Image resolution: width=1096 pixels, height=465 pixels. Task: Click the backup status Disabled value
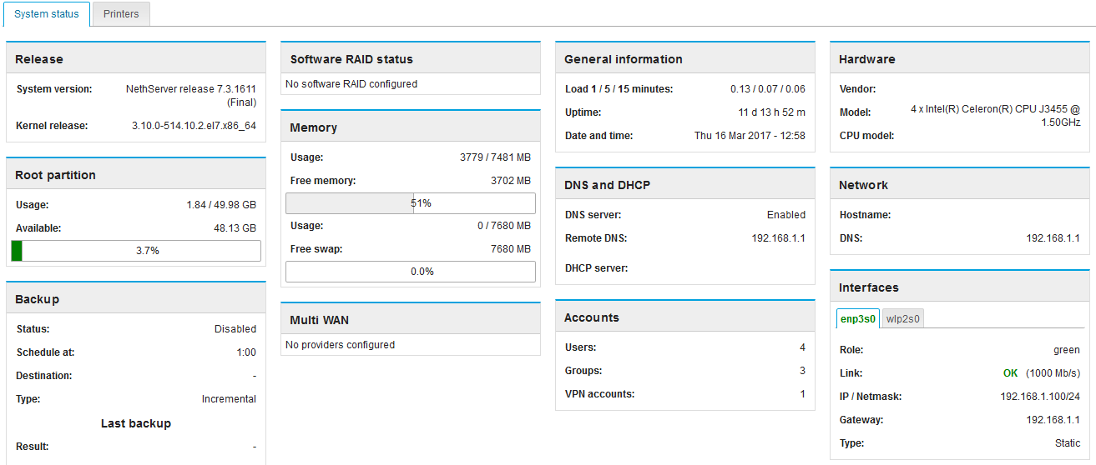pos(235,329)
